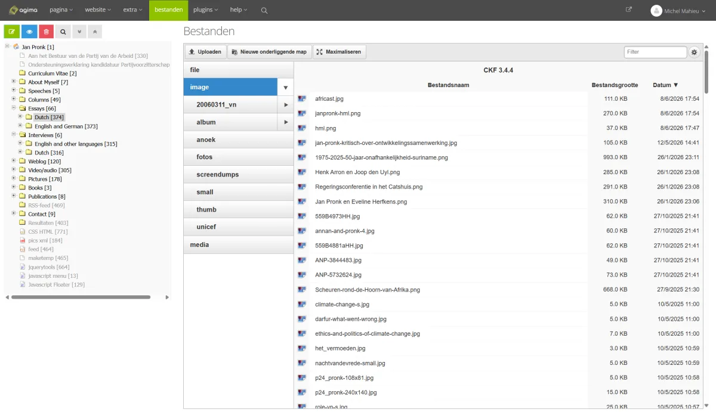Click the external link icon in header

point(628,10)
